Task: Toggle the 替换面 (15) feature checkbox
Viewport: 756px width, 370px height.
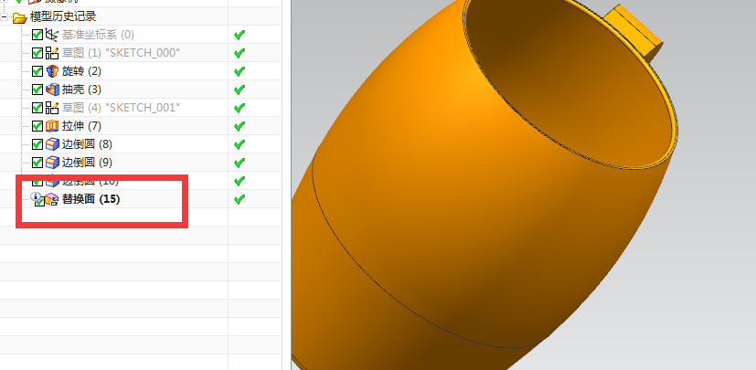Action: [x=39, y=202]
